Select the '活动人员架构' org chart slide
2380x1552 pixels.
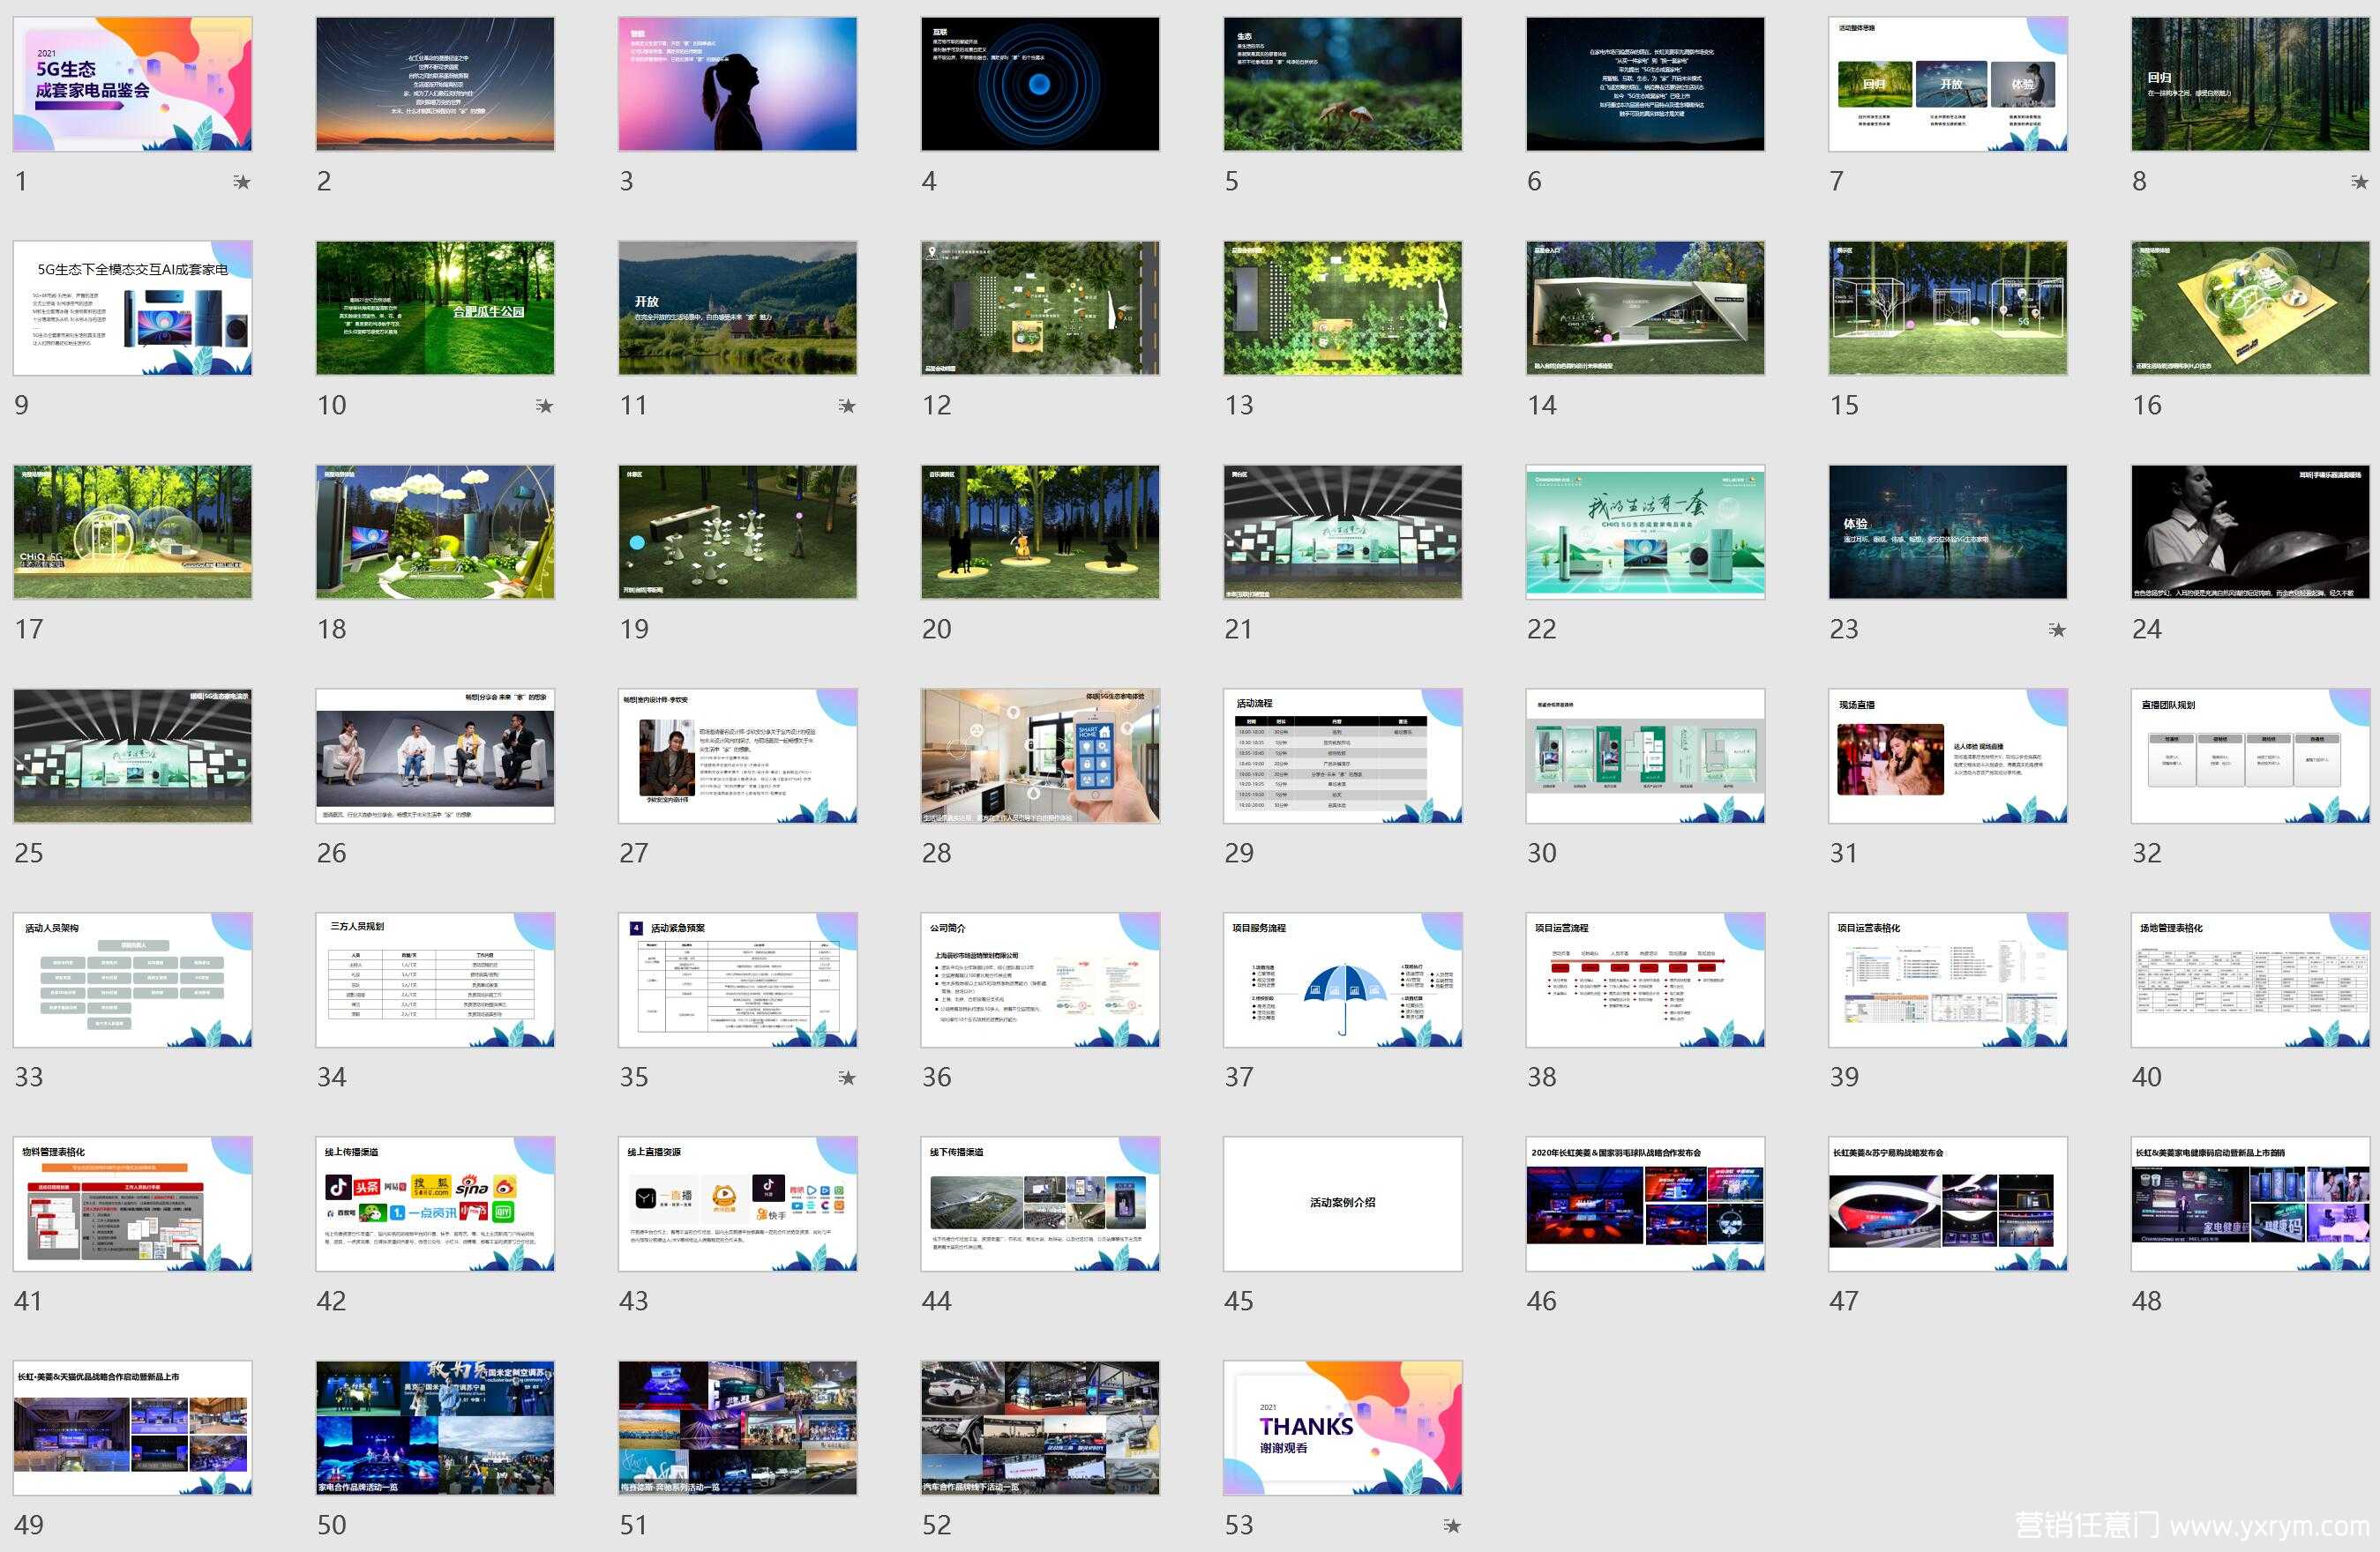tap(133, 980)
